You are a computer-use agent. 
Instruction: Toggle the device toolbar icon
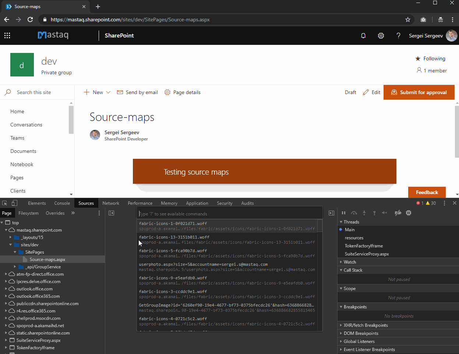(x=14, y=203)
